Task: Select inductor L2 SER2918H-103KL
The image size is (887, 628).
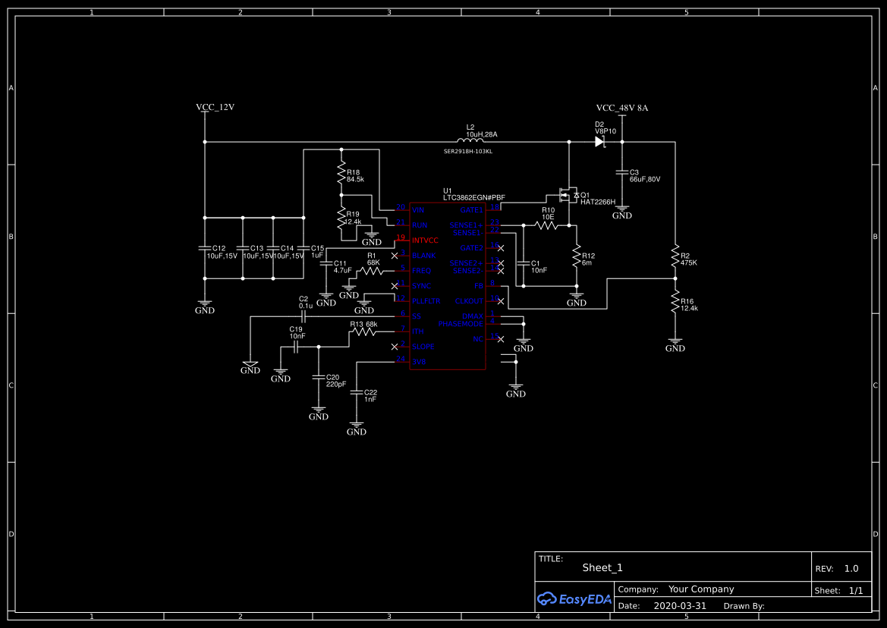Action: click(470, 142)
